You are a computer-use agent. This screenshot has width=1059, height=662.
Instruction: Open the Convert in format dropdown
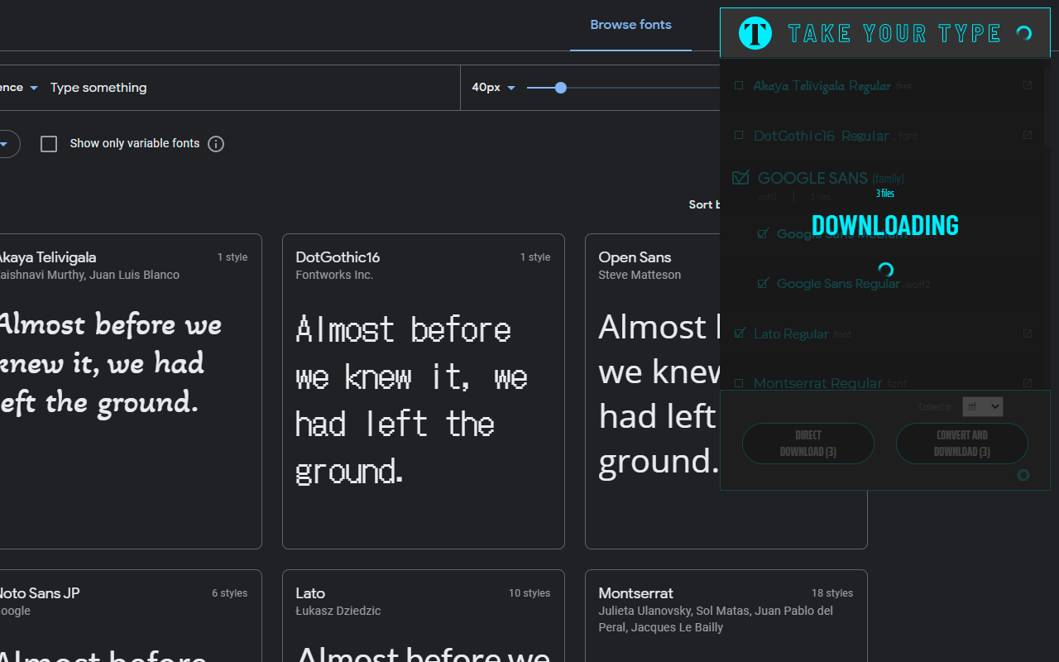coord(983,406)
